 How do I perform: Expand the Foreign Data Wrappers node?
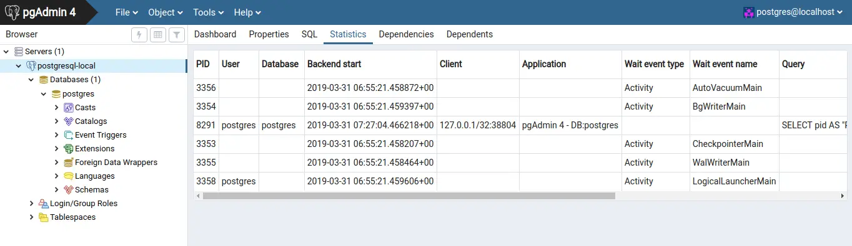tap(56, 163)
